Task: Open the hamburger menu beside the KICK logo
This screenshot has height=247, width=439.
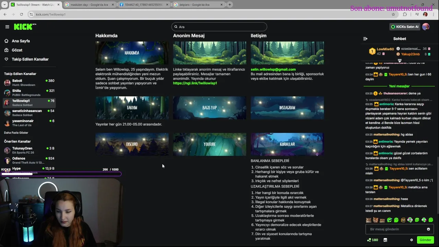Action: tap(7, 27)
